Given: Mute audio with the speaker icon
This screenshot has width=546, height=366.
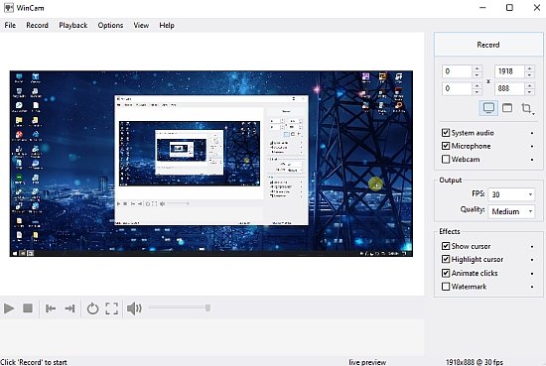Looking at the screenshot, I should click(134, 308).
